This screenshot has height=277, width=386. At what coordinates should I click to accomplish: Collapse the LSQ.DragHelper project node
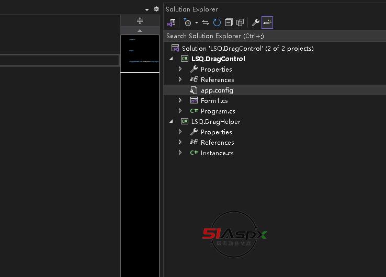click(171, 122)
